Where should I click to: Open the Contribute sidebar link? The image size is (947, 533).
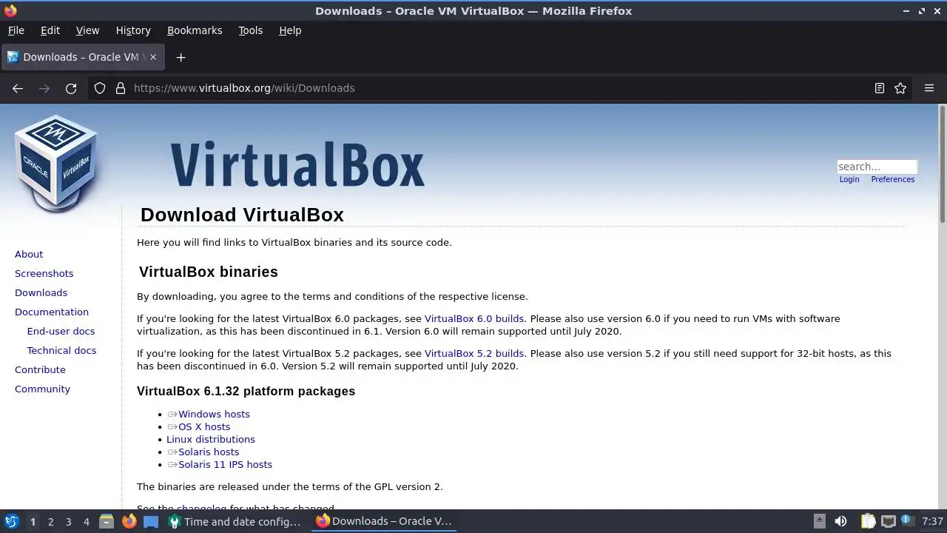tap(40, 369)
